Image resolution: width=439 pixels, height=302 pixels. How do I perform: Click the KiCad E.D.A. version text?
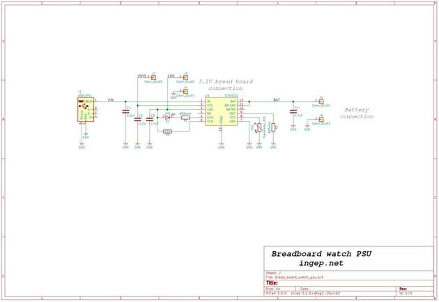pos(302,294)
